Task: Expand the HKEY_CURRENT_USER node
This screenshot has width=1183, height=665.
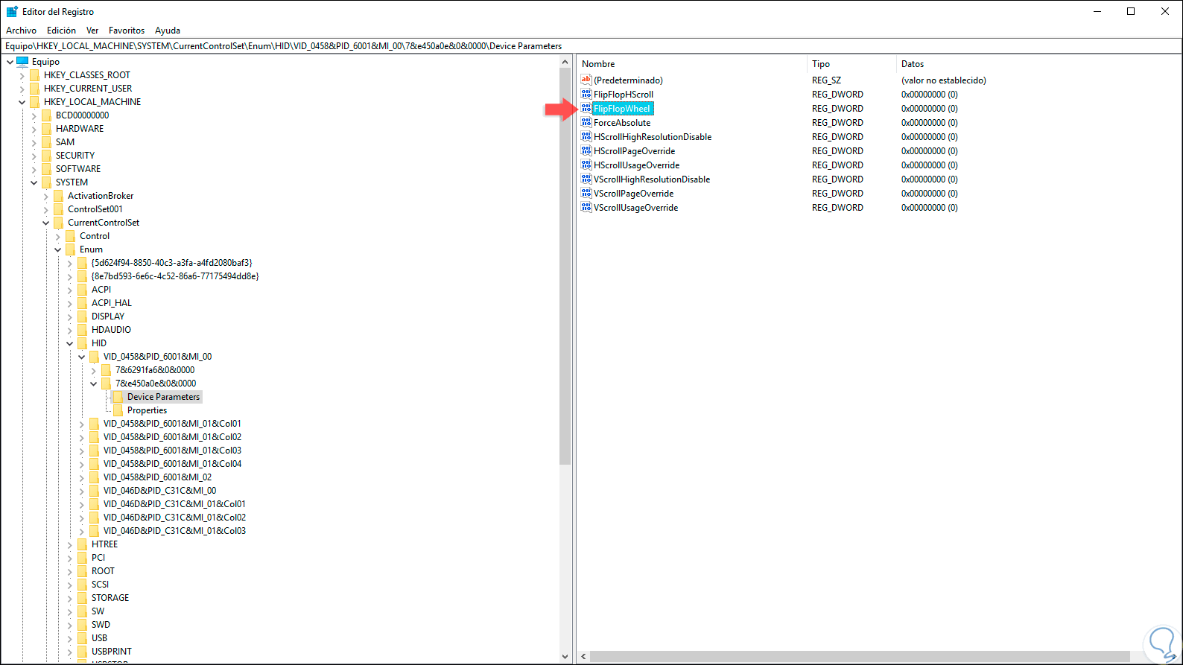Action: (22, 89)
